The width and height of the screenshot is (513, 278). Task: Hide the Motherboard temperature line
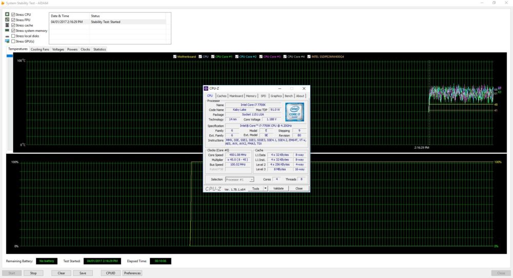click(x=175, y=56)
